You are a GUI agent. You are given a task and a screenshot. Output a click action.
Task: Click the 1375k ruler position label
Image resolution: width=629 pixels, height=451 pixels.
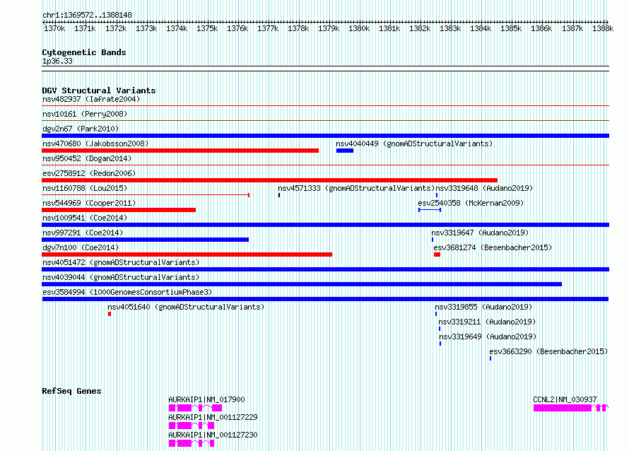coord(207,28)
